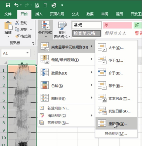The height and width of the screenshot is (146, 142).
Task: Open the 公式 ribbon tab
Action: [x=75, y=14]
